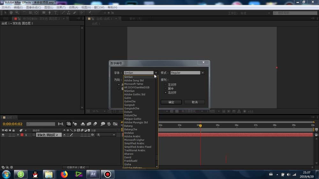Select the Zoom magnifier tool

pos(17,13)
